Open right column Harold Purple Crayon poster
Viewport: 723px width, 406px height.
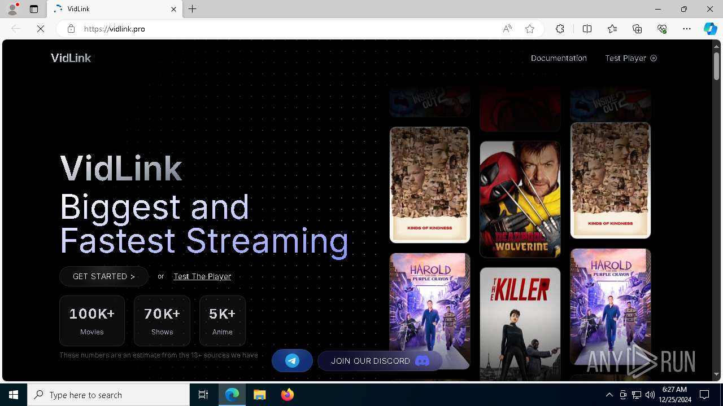tap(611, 307)
